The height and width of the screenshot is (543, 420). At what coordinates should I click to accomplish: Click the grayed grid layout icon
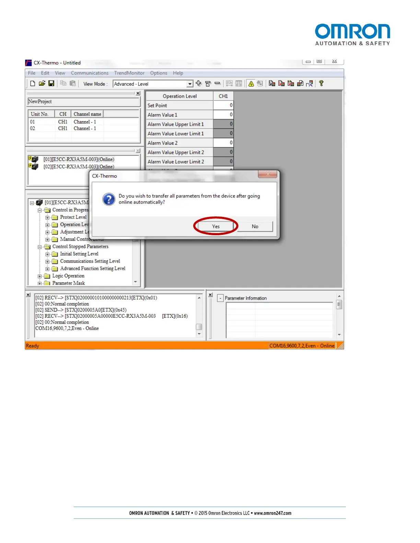pyautogui.click(x=229, y=84)
